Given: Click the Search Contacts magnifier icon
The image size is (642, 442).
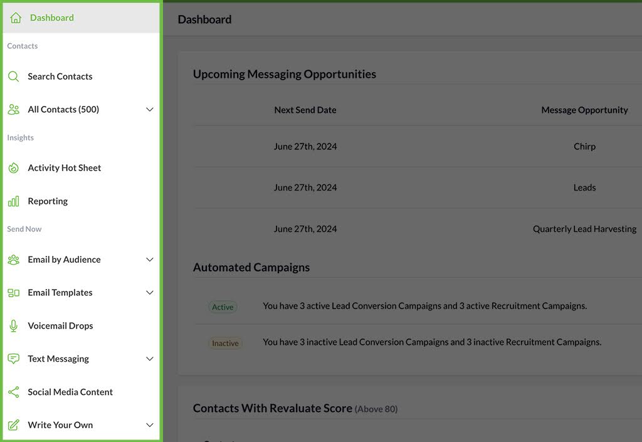Looking at the screenshot, I should [13, 76].
